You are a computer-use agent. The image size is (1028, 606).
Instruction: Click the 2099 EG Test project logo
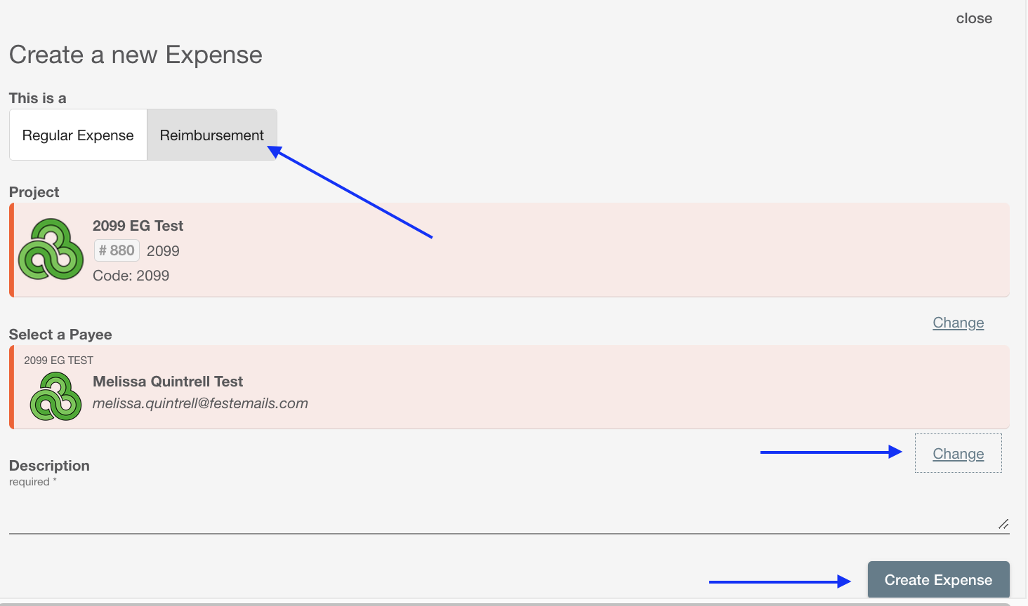51,250
